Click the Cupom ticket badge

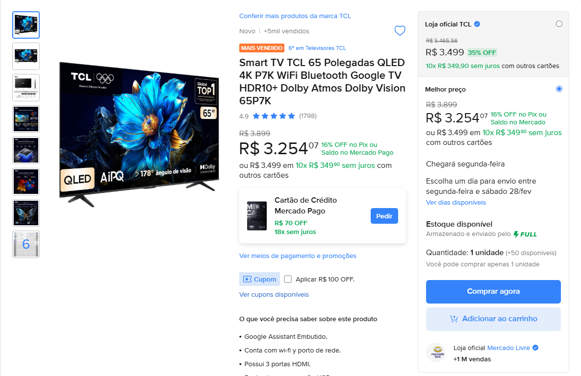259,279
